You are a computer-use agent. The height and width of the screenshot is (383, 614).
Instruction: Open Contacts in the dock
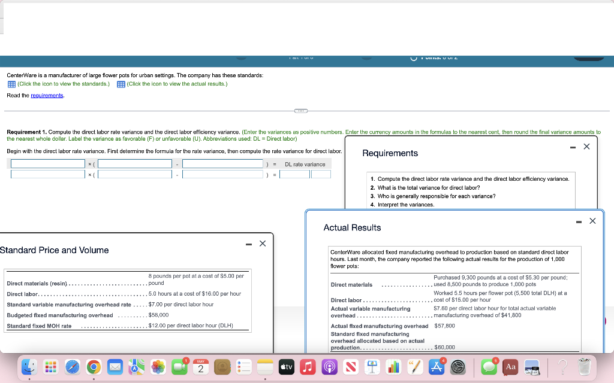[x=222, y=367]
